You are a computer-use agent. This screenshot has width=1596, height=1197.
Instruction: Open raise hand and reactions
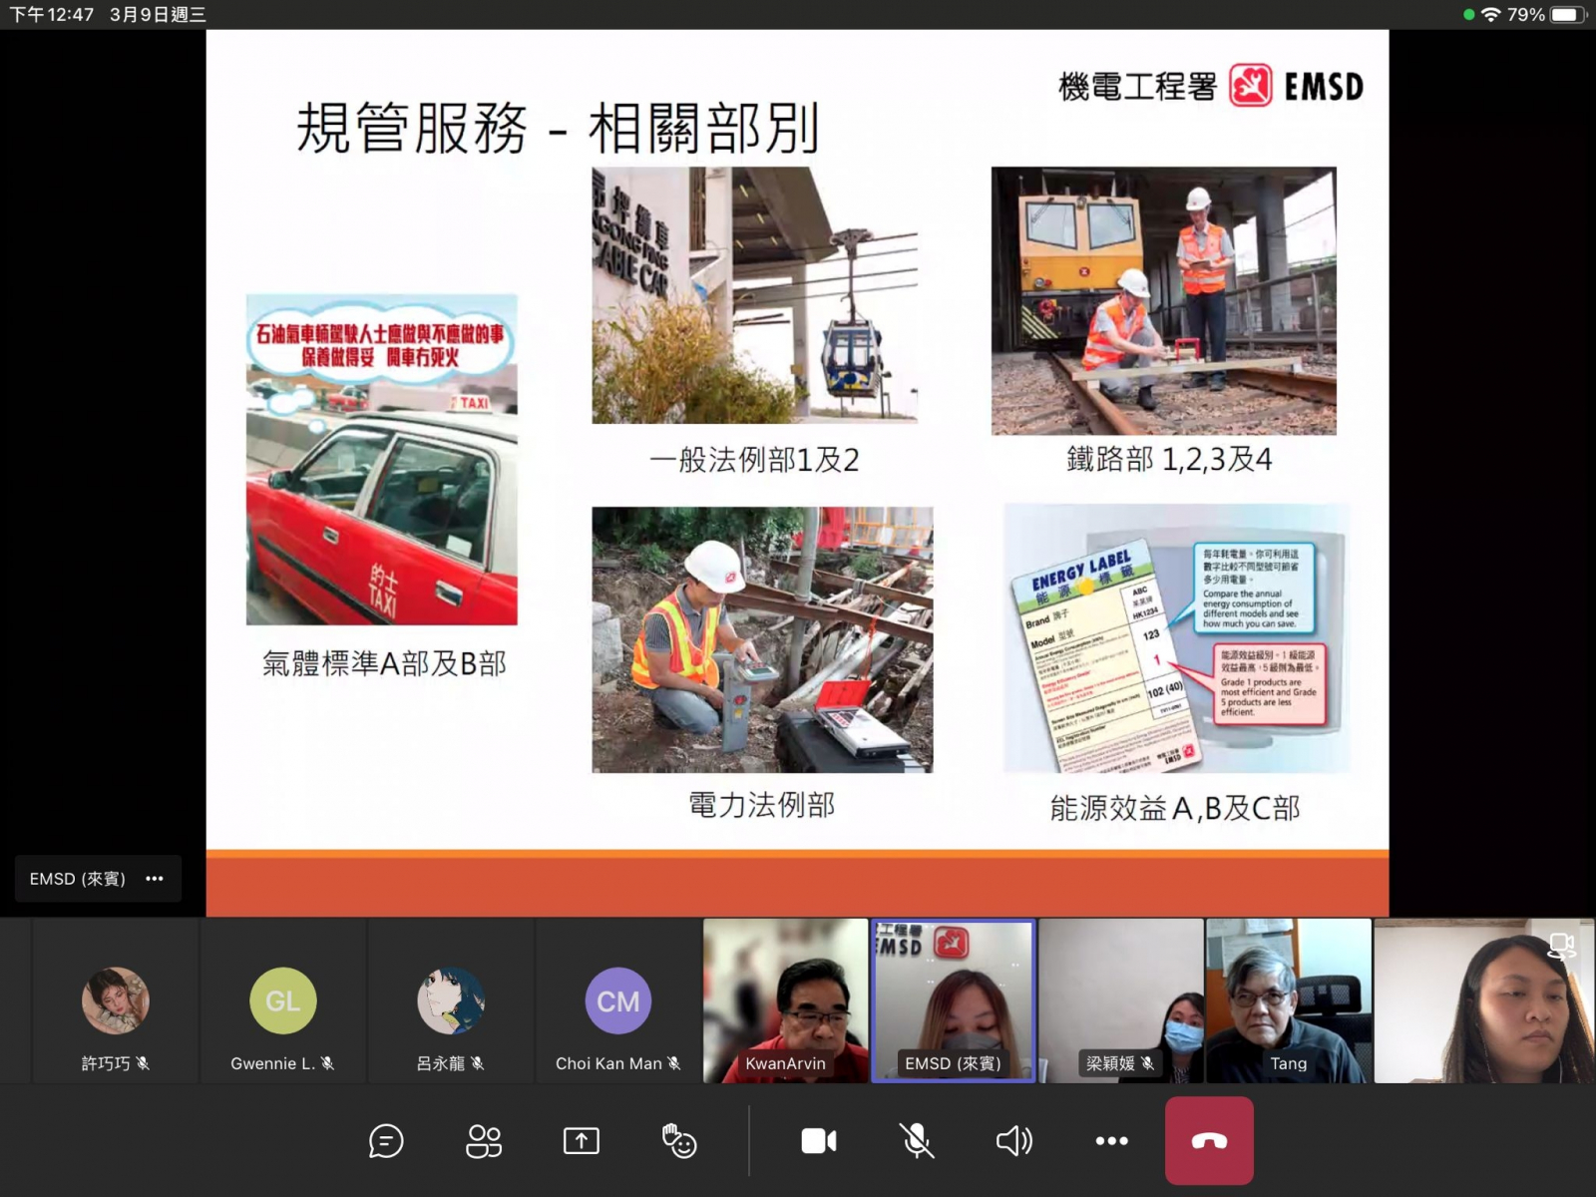[679, 1141]
